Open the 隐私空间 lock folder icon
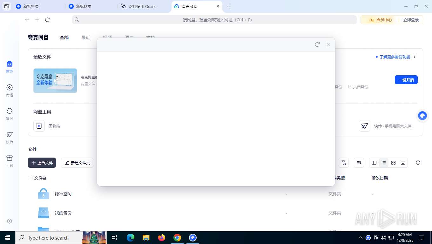The width and height of the screenshot is (432, 244). coord(44,194)
